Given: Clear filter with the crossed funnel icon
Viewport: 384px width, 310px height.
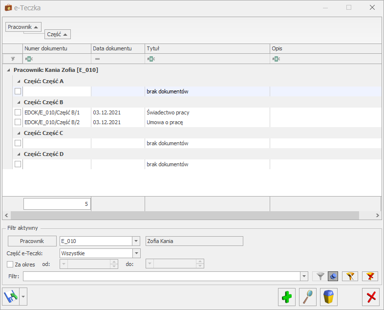Looking at the screenshot, I should click(370, 276).
